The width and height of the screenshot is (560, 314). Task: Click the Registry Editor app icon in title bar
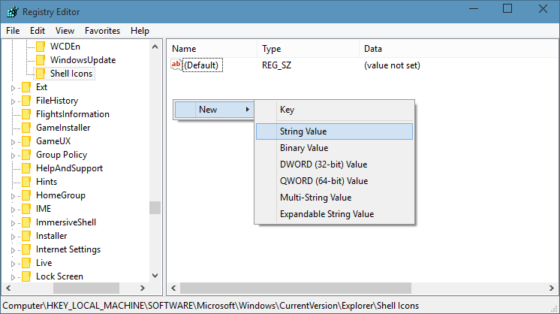point(11,11)
